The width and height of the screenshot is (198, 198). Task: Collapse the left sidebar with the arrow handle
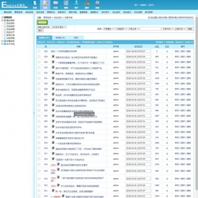[34, 113]
